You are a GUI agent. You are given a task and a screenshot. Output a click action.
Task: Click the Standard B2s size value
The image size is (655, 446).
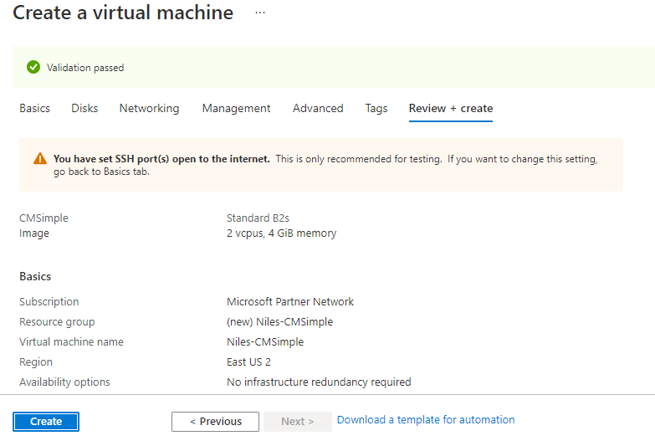click(x=258, y=218)
